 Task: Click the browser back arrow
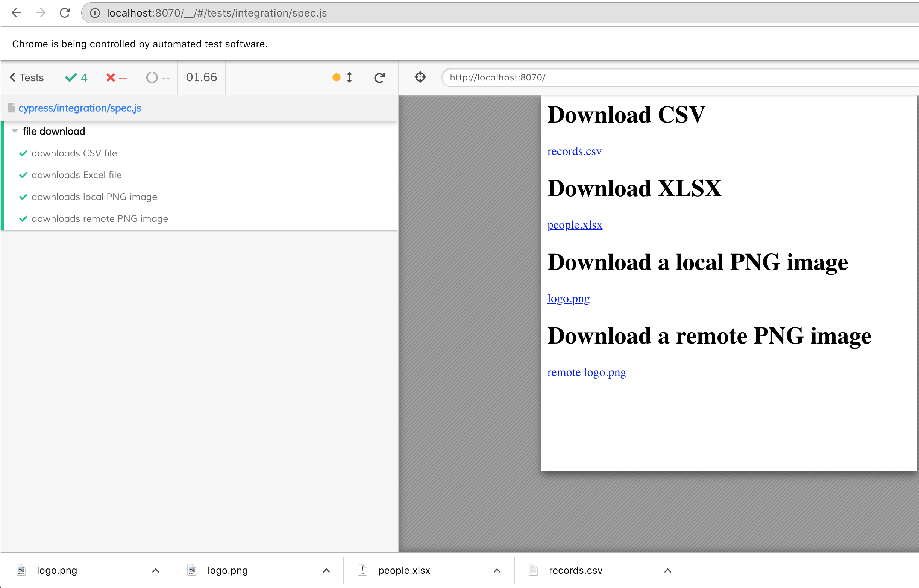[x=17, y=13]
